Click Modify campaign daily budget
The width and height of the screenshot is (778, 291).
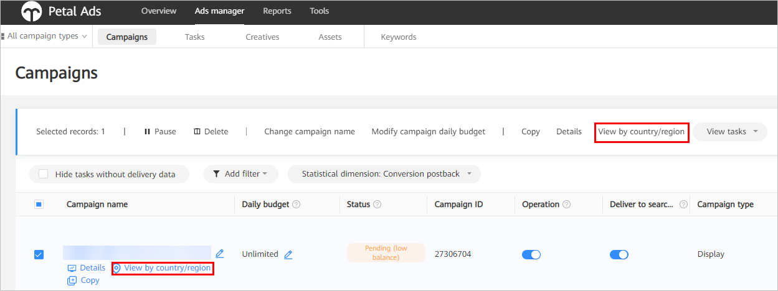pyautogui.click(x=429, y=132)
